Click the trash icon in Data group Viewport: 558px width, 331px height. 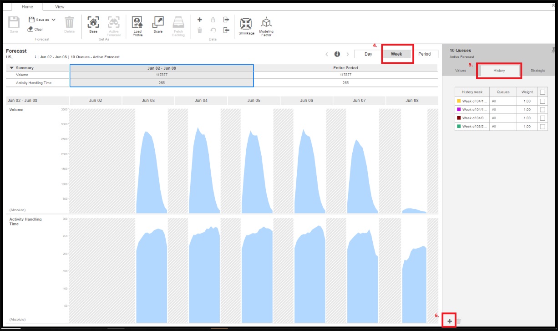point(199,30)
